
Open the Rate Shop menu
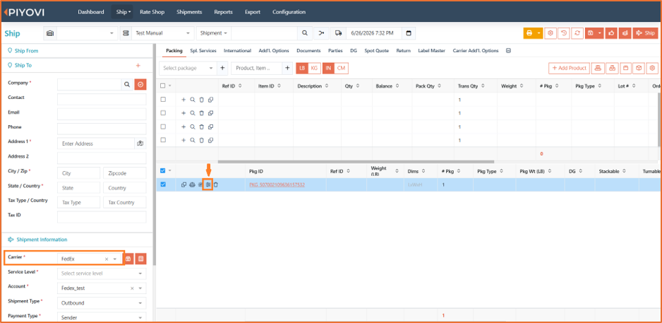click(152, 12)
